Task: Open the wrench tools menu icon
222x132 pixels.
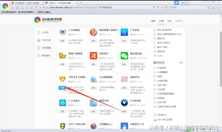Action: (x=219, y=8)
